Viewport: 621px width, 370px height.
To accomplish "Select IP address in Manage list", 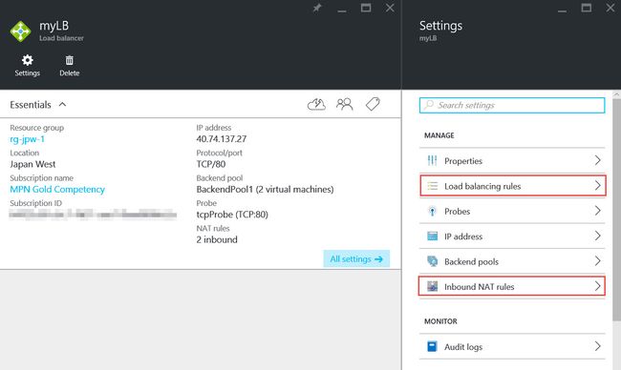I will coord(512,236).
